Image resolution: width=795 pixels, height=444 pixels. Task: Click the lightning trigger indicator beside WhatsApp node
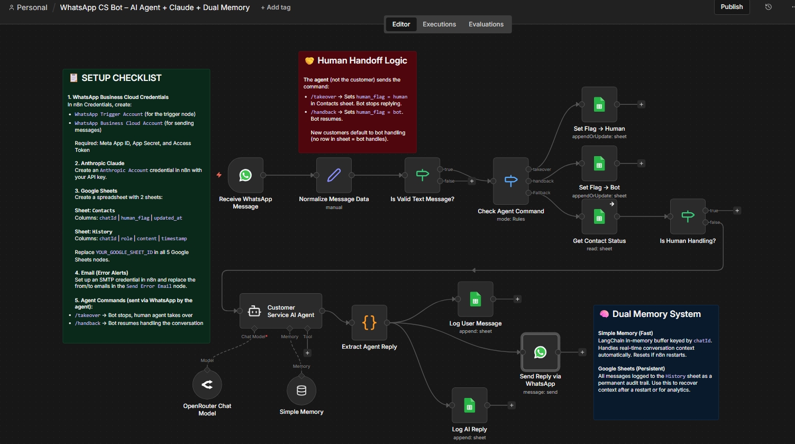coord(219,175)
